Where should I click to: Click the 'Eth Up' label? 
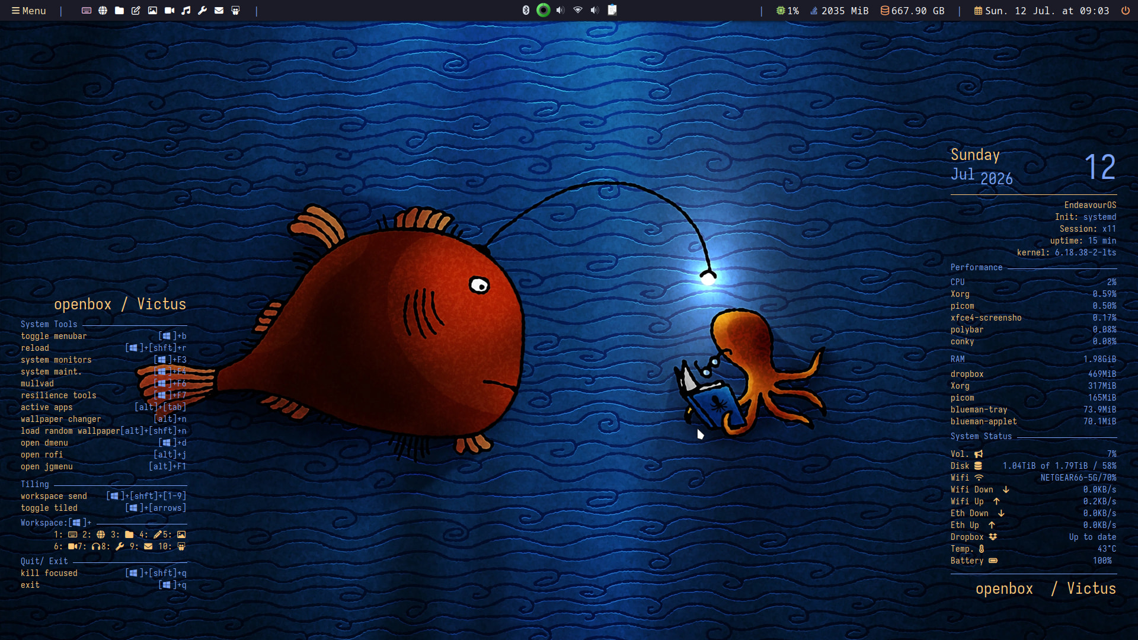[x=965, y=525]
